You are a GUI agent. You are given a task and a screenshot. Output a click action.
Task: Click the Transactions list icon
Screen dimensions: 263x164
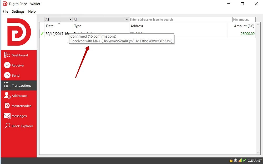(x=7, y=86)
